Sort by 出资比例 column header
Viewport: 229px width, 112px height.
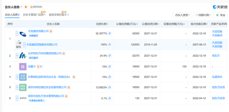tap(102, 24)
